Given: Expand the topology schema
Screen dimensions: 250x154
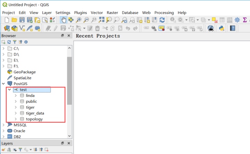Looking at the screenshot, I should 16,119.
